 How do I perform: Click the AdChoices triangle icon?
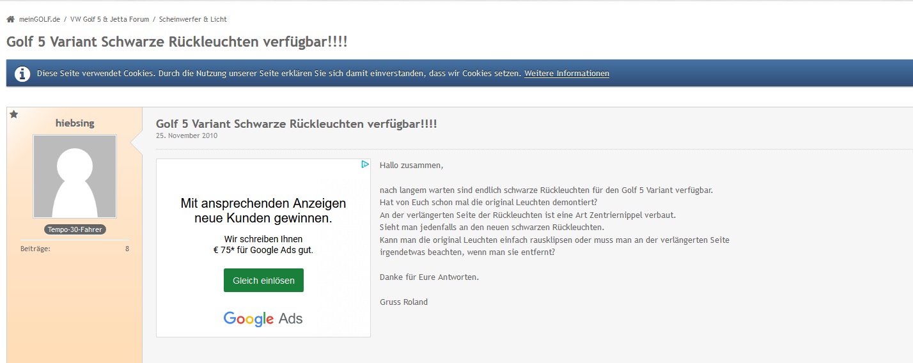tap(365, 164)
